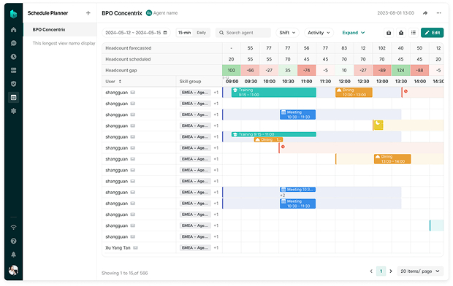Click the Headcount forecasted row label

coord(129,48)
